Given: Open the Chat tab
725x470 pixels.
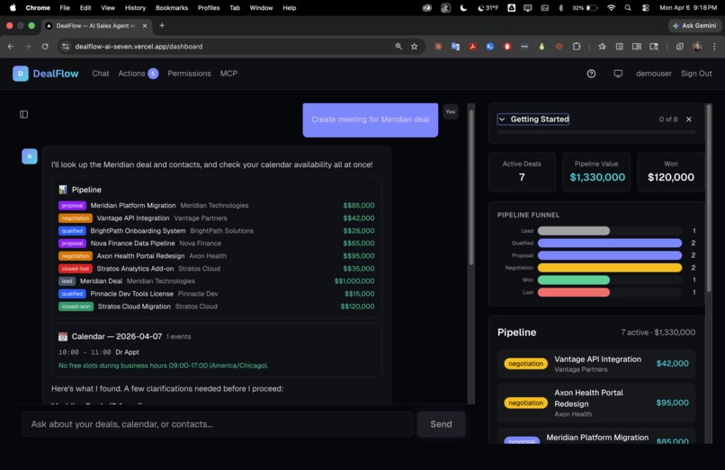Looking at the screenshot, I should [101, 74].
